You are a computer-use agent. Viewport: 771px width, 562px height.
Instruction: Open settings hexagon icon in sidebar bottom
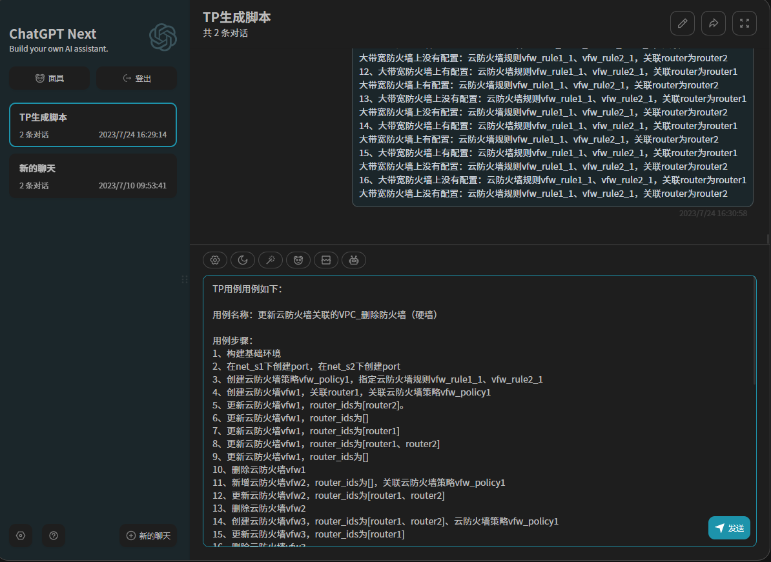tap(21, 536)
